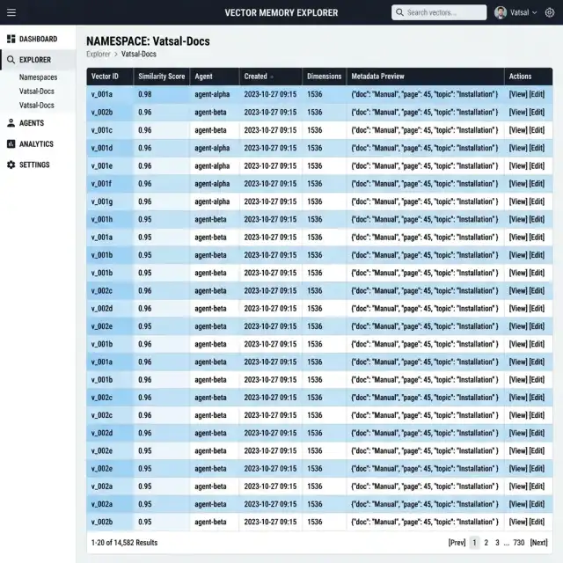The width and height of the screenshot is (563, 563).
Task: Edit vector v_001c
Action: pos(537,130)
